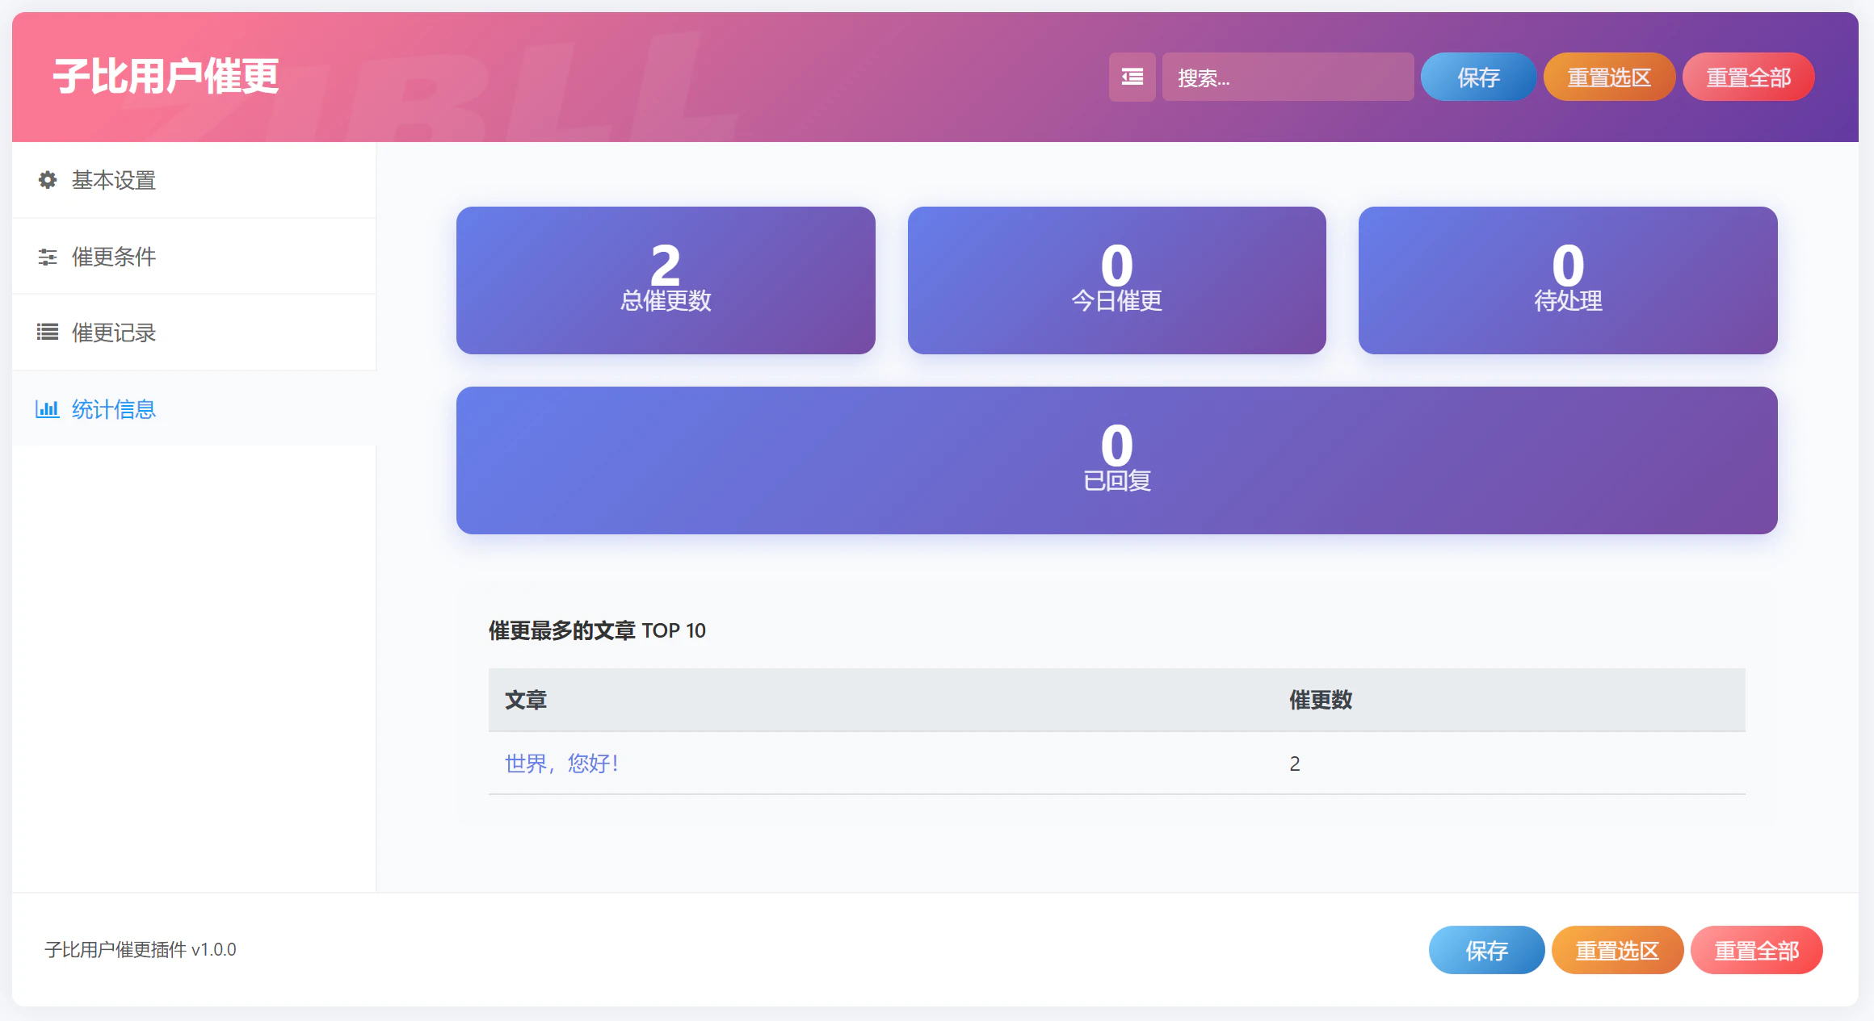Click the 今日催更 stat card
Image resolution: width=1874 pixels, height=1021 pixels.
point(1117,280)
